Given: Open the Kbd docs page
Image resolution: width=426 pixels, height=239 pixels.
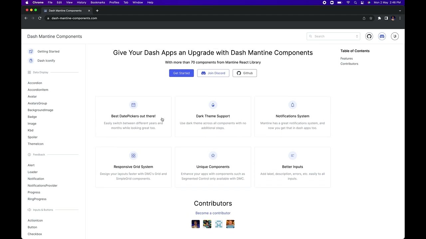Looking at the screenshot, I should (31, 130).
